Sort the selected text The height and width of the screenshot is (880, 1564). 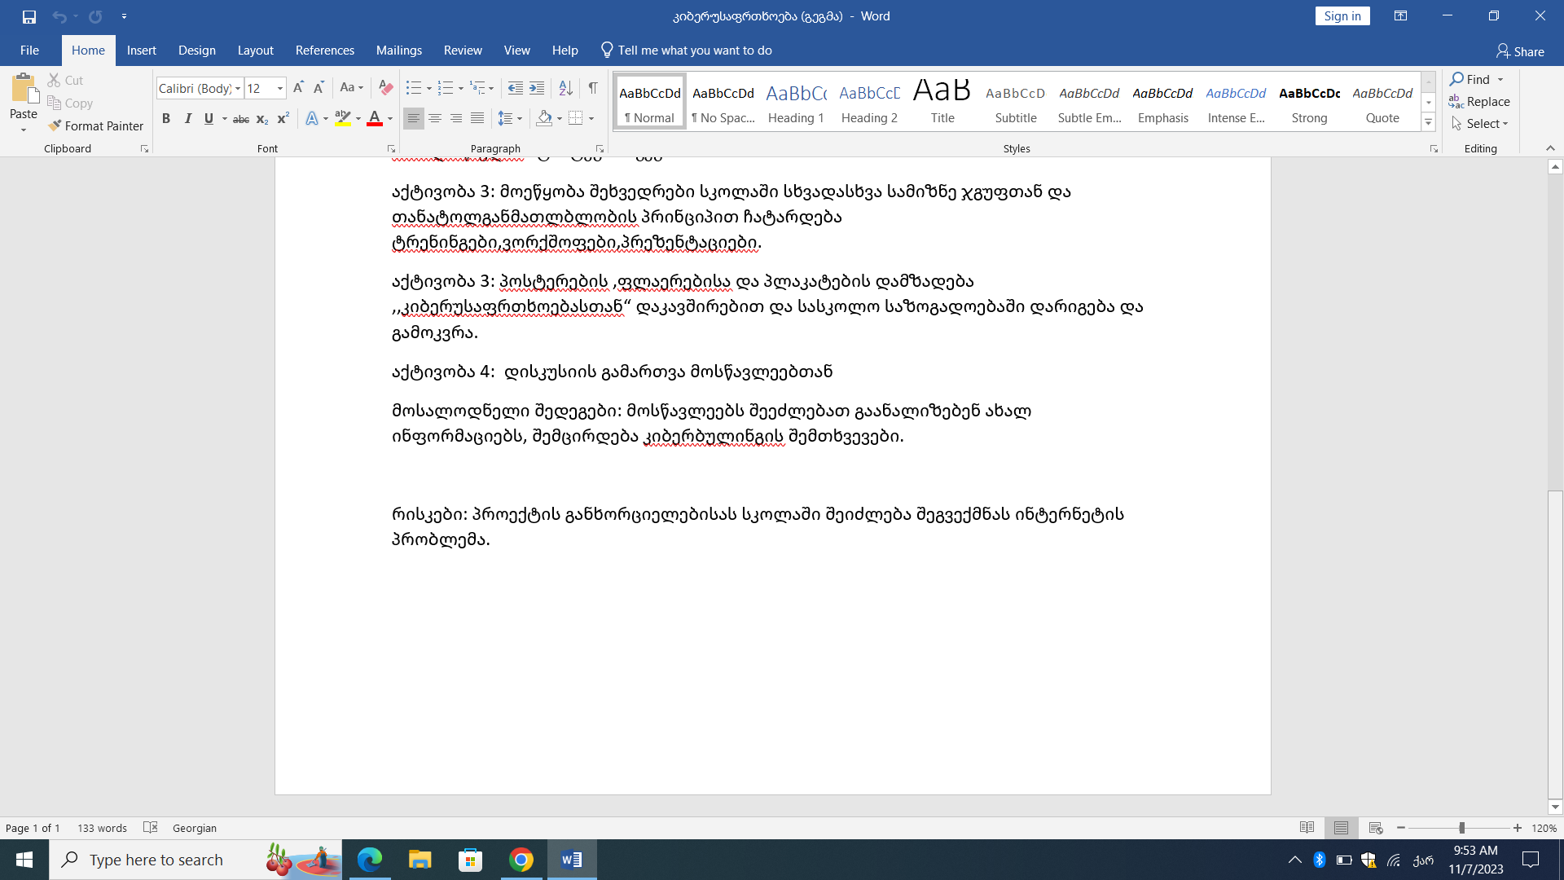click(x=565, y=88)
